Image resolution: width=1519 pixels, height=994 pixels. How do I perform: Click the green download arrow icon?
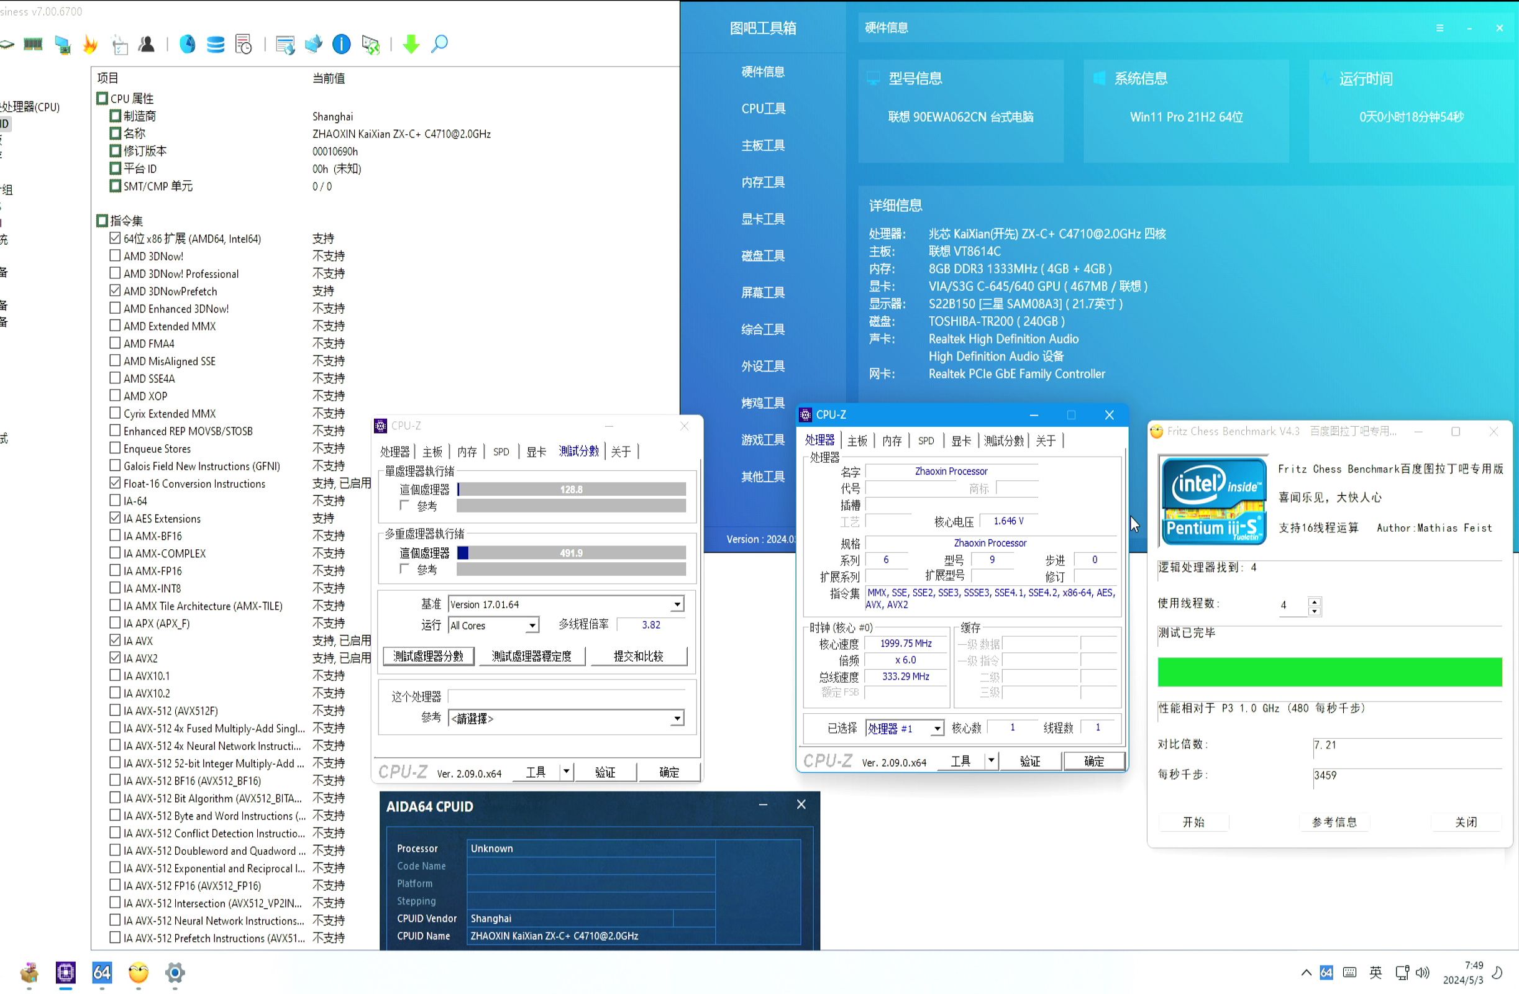[412, 44]
